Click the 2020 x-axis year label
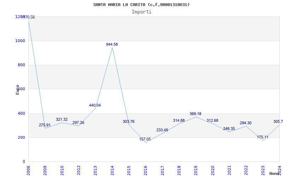The image size is (283, 177). [213, 171]
